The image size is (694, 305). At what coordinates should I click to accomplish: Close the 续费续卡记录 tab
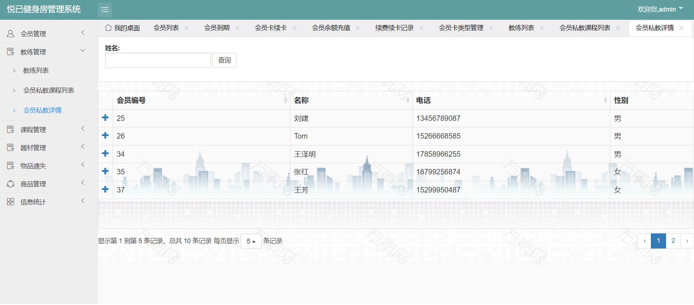pyautogui.click(x=421, y=28)
